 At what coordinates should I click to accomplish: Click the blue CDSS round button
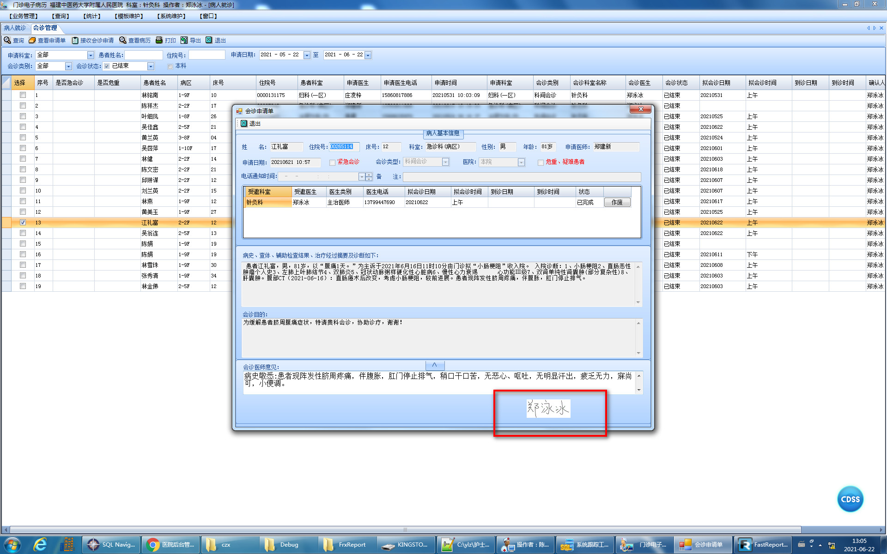[x=850, y=499]
